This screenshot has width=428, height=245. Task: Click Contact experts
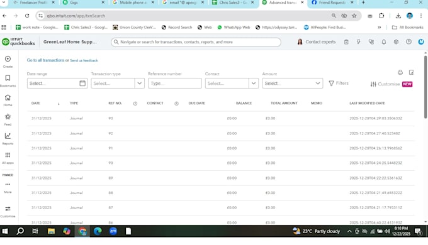click(x=317, y=42)
